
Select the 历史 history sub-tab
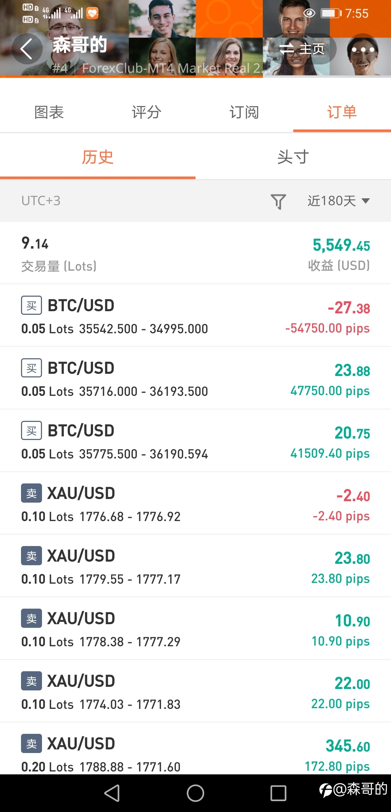point(98,157)
